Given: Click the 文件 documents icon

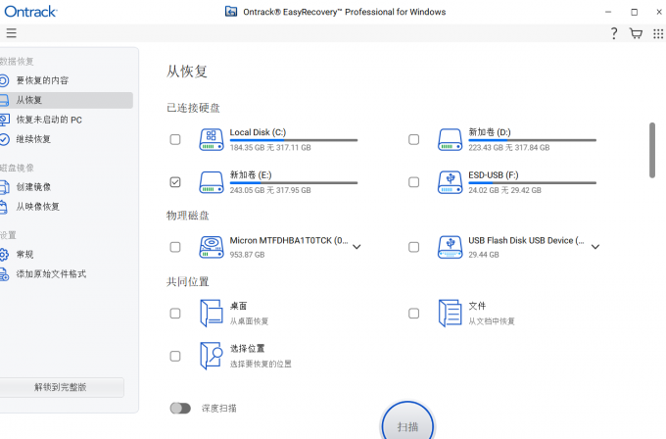Looking at the screenshot, I should tap(450, 314).
